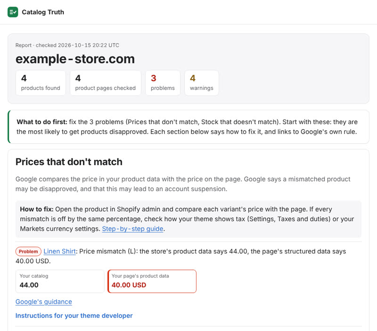The height and width of the screenshot is (331, 377).
Task: Click the How to fix label
Action: pyautogui.click(x=37, y=209)
